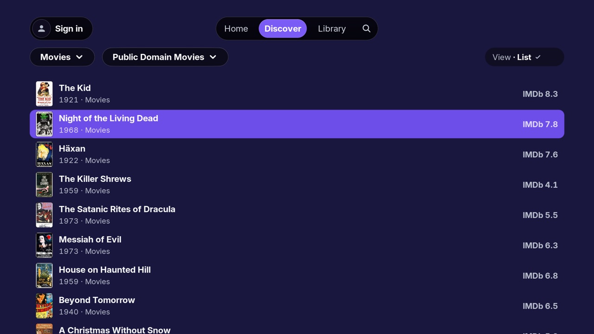Click the checkmark icon in View List

(538, 57)
